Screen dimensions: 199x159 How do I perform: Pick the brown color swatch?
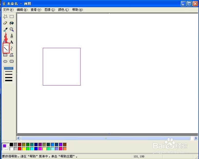65,145
